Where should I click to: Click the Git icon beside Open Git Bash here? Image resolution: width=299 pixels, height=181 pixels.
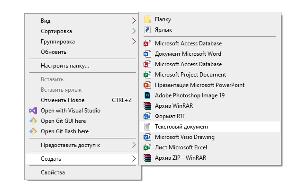point(33,131)
